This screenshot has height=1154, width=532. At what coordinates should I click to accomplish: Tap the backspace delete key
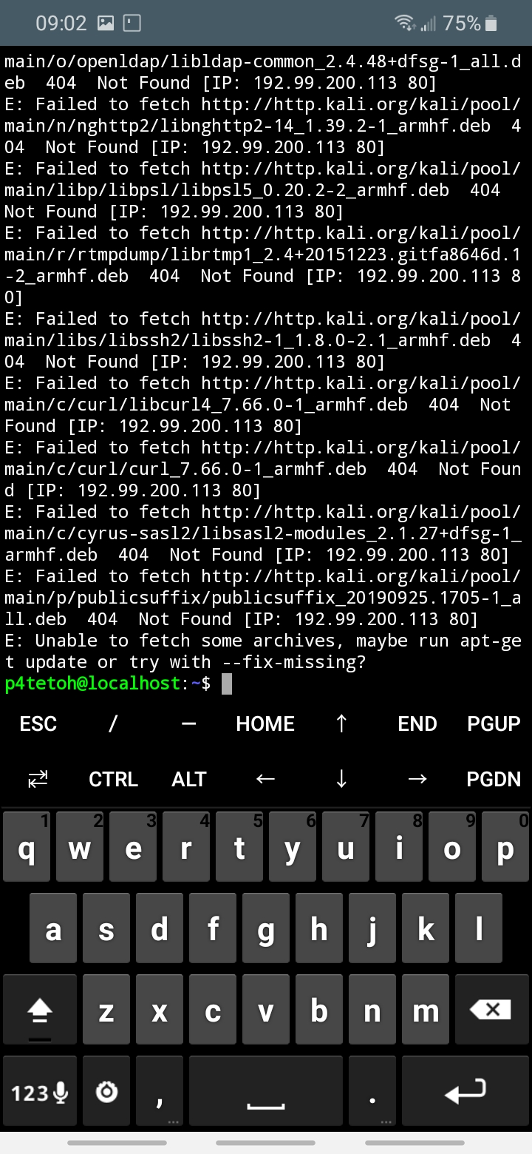click(x=491, y=1010)
